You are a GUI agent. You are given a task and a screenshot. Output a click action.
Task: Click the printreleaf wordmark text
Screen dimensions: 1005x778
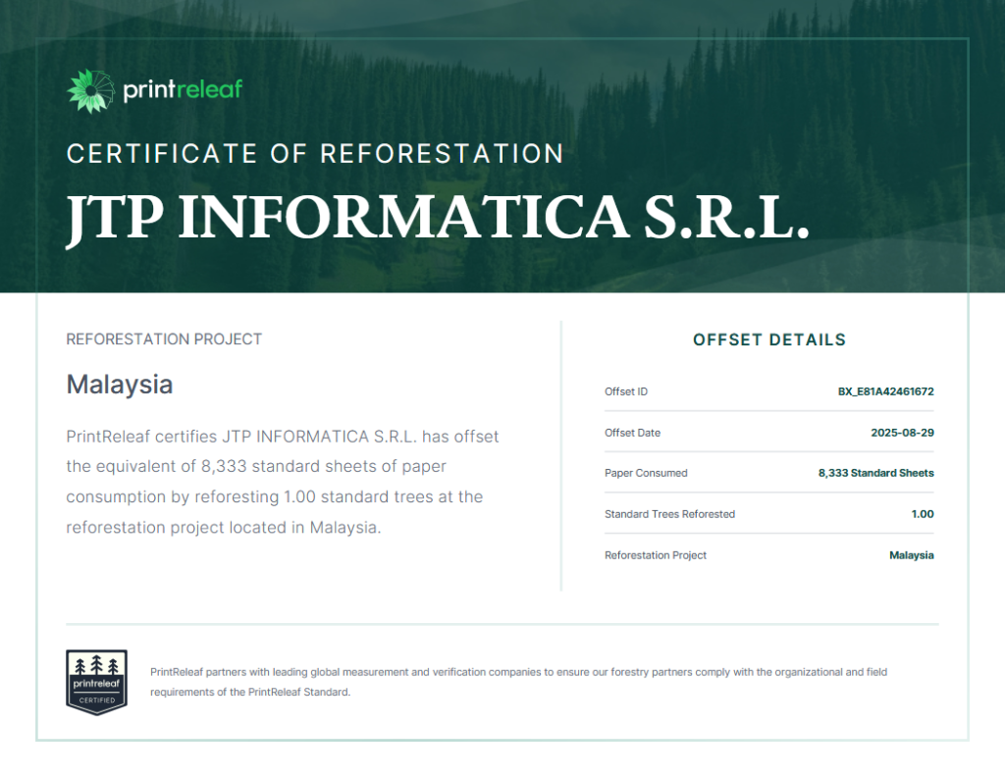click(x=183, y=89)
